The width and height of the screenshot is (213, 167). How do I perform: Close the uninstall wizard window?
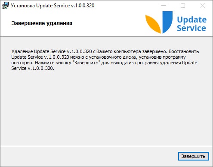pos(203,6)
